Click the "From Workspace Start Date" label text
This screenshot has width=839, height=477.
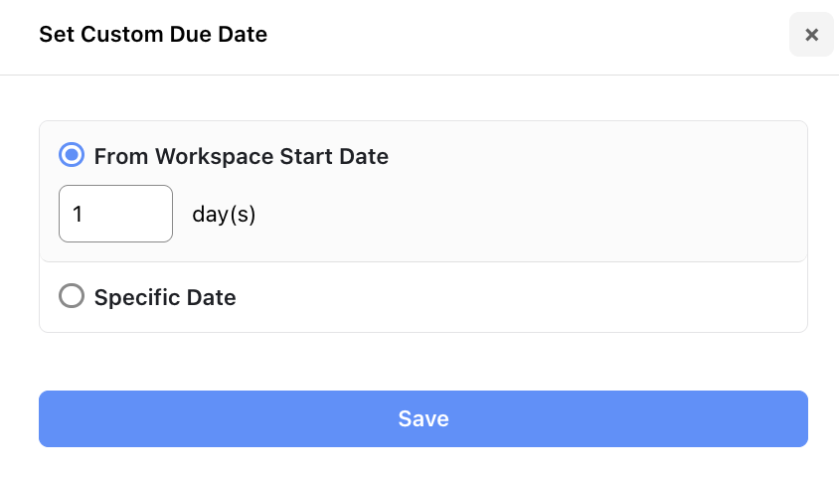click(241, 156)
